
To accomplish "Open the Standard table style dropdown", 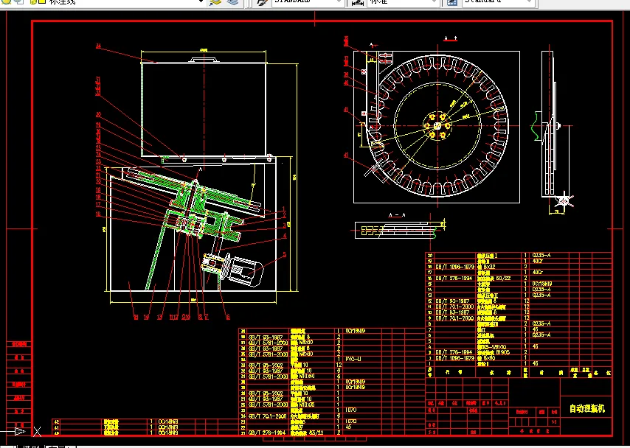I will point(498,2).
